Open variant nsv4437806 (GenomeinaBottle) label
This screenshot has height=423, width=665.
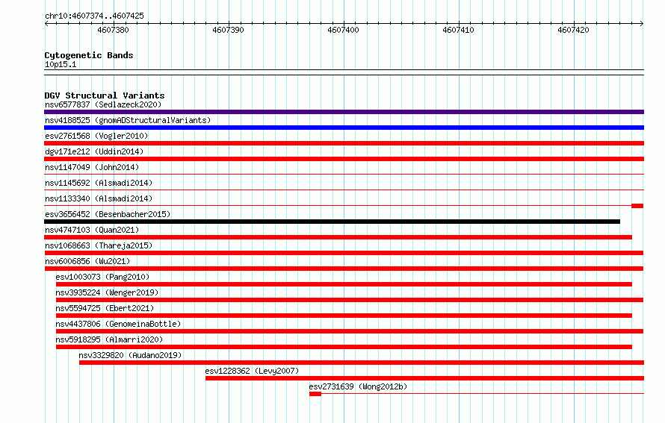[118, 324]
